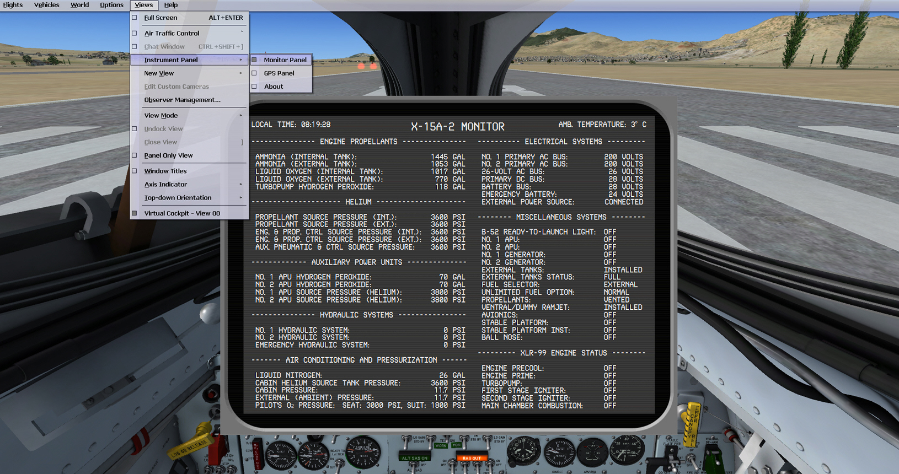Expand the View Mode submenu arrow
The image size is (899, 474).
[240, 115]
